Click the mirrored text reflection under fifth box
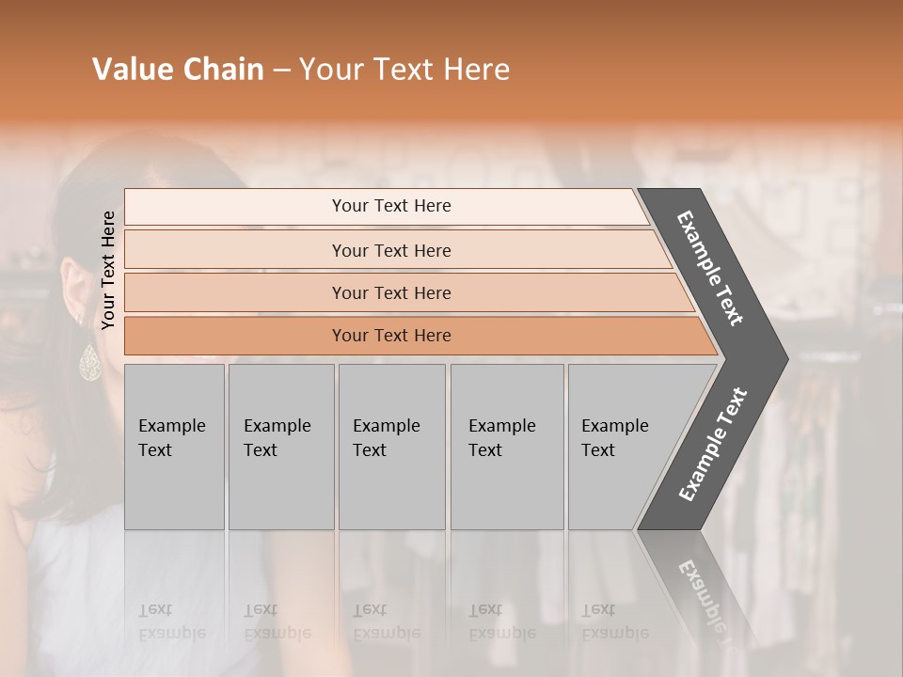Screen dimensions: 903x677 614,622
